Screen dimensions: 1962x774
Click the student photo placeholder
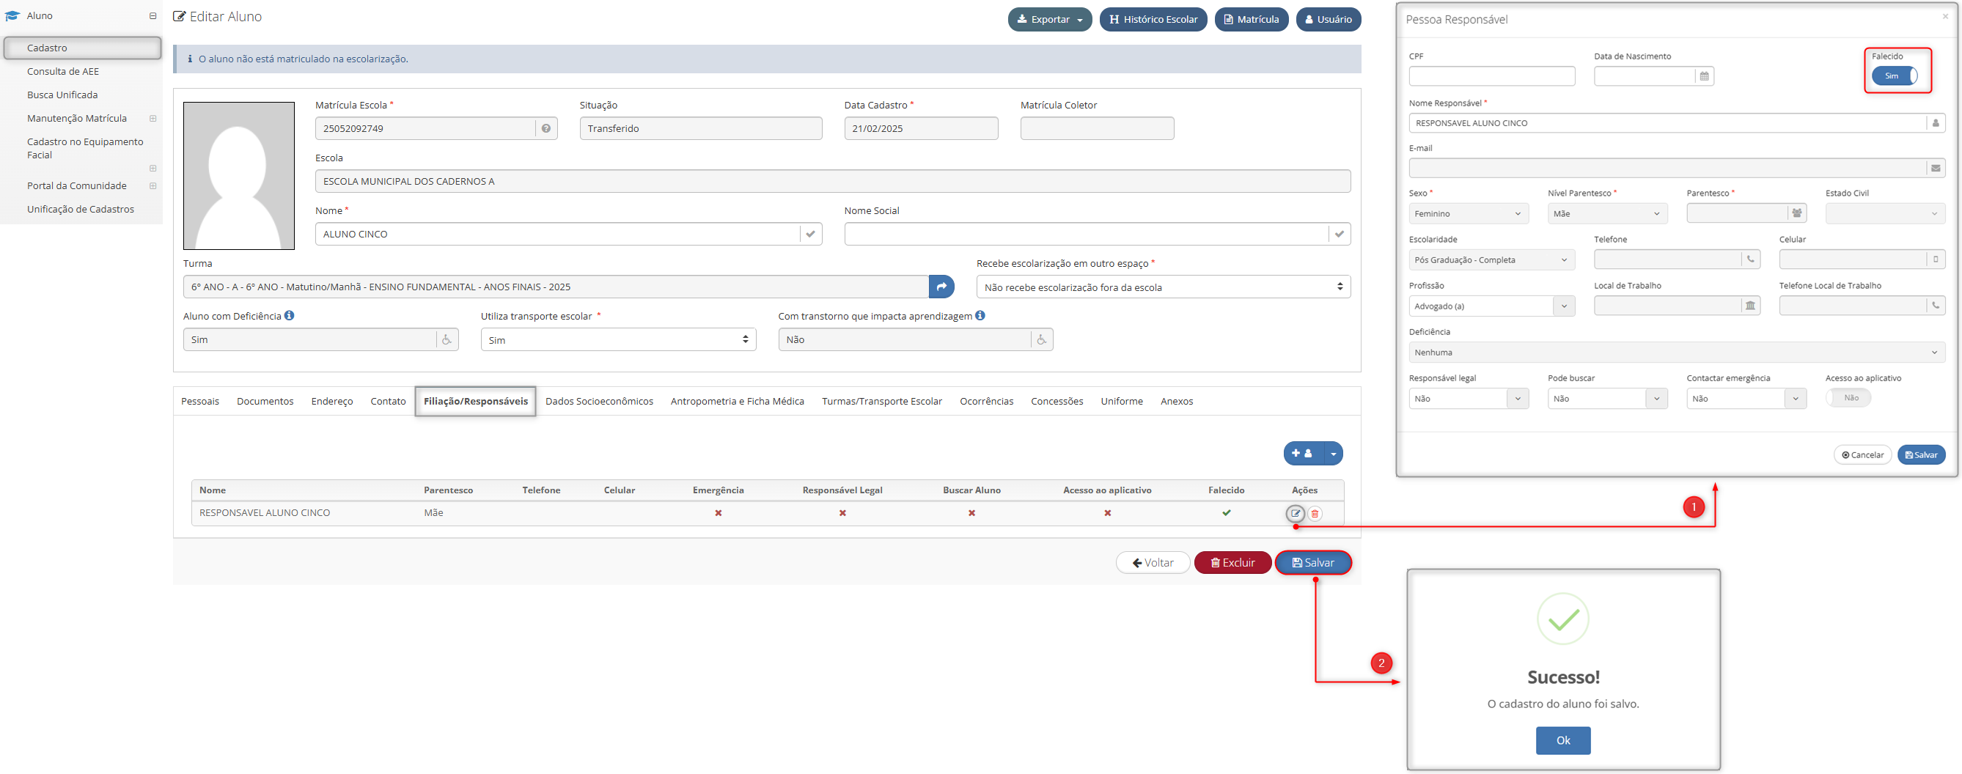239,176
